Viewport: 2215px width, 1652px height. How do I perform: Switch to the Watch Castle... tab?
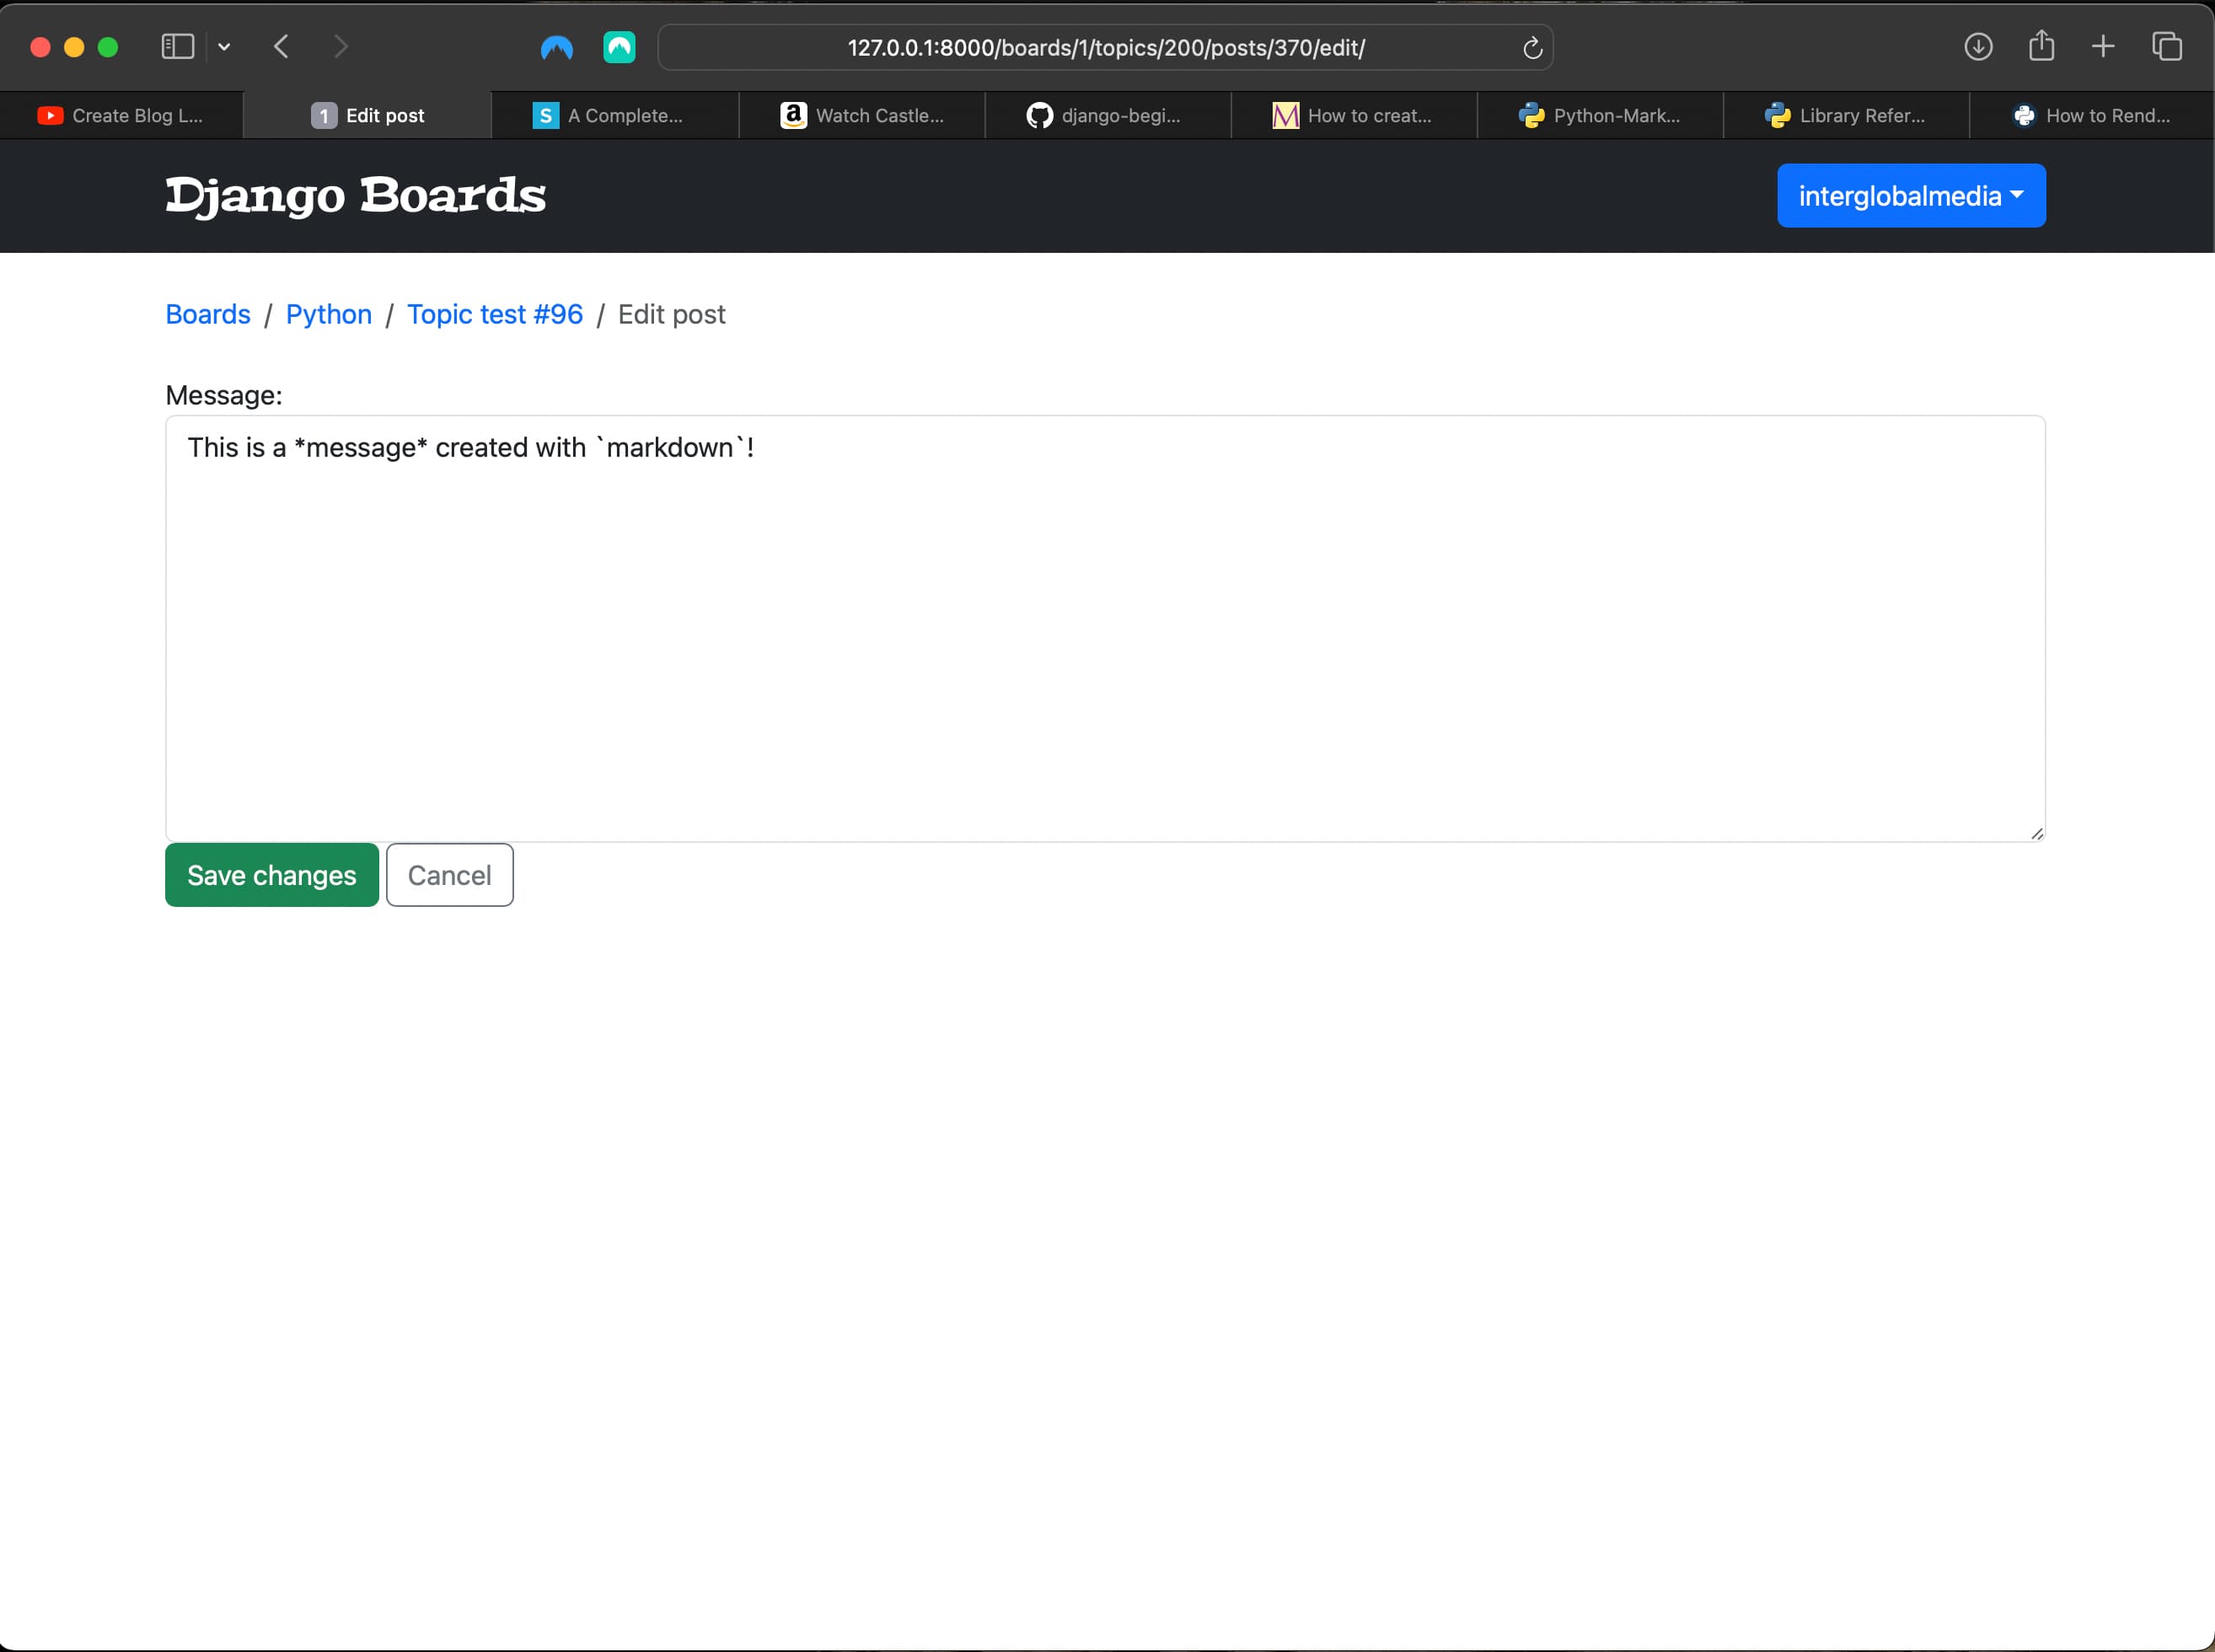[861, 115]
